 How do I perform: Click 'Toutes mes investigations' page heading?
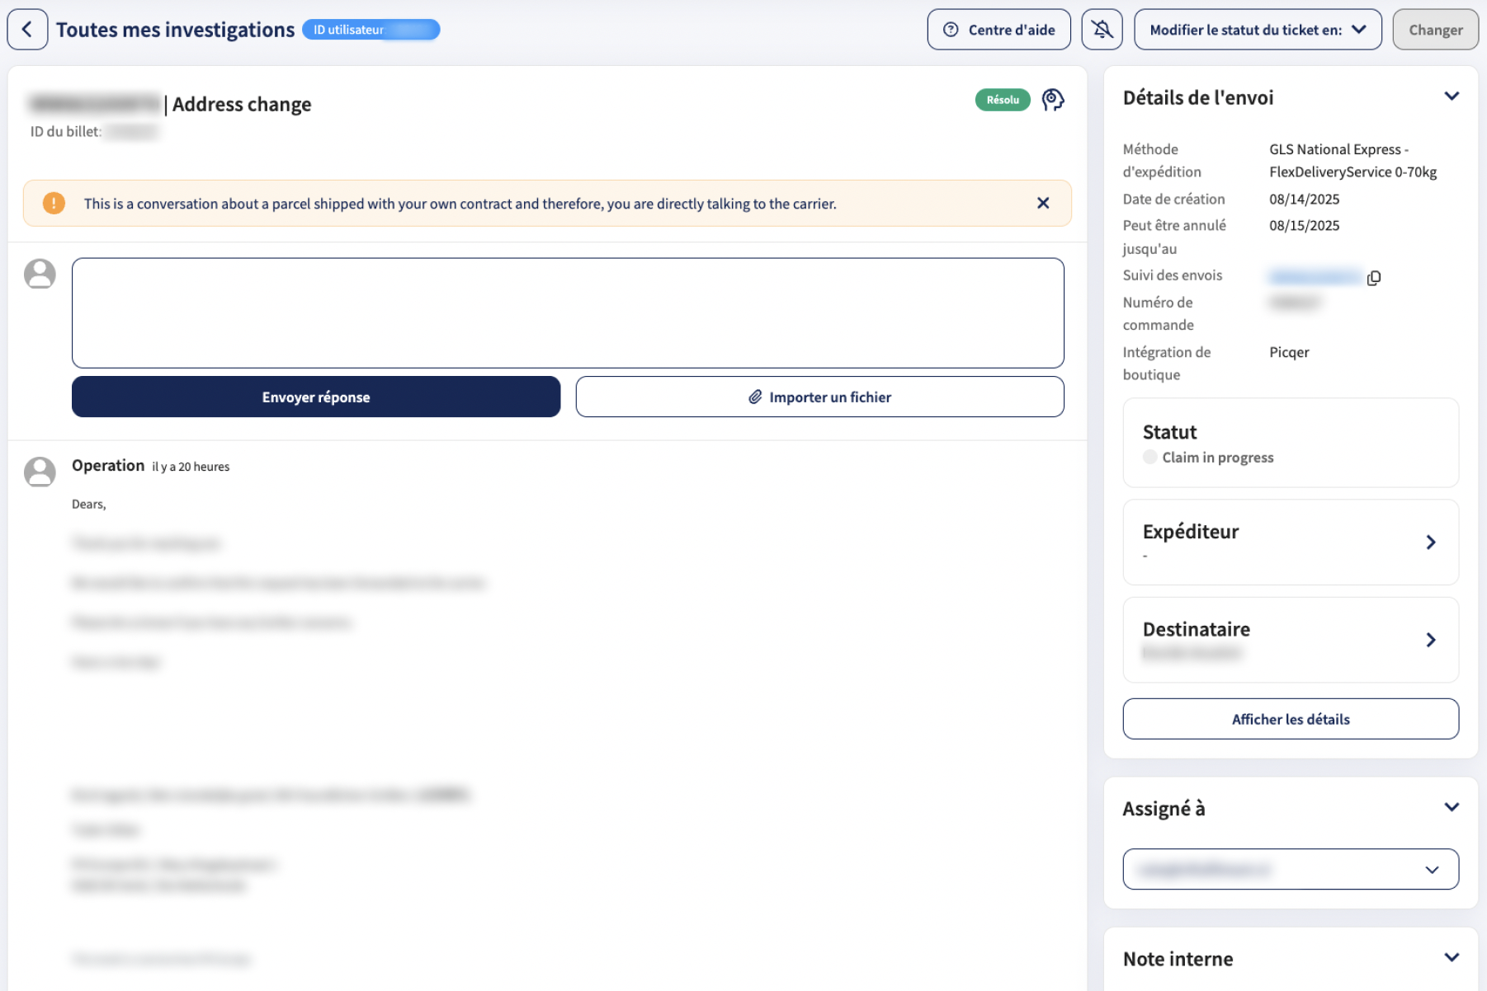[175, 30]
